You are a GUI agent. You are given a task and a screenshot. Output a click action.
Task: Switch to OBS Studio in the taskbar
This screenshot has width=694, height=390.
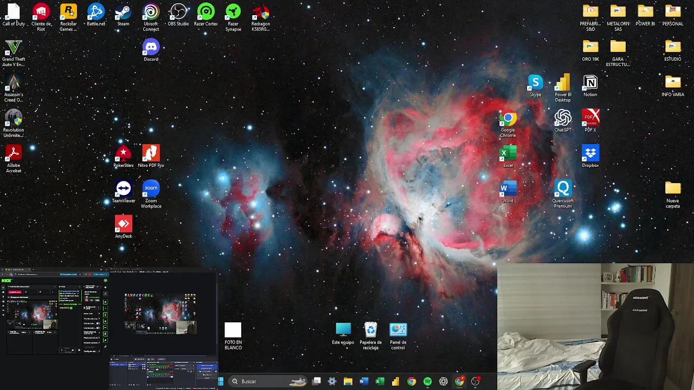475,381
